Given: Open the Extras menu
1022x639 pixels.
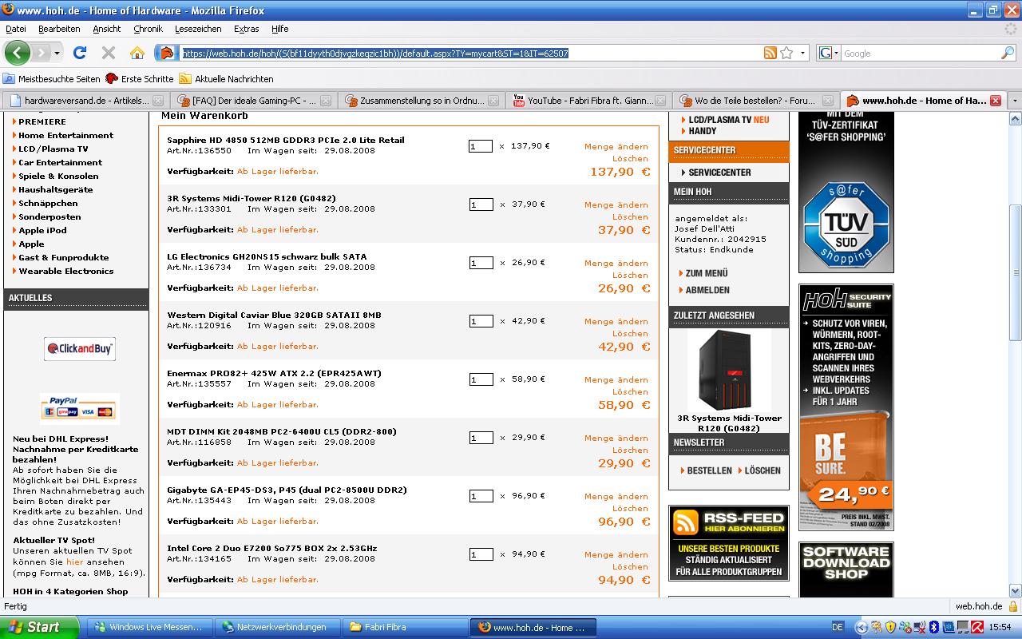Looking at the screenshot, I should pyautogui.click(x=246, y=29).
